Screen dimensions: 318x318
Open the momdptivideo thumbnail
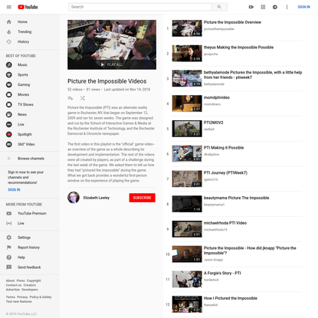[187, 103]
